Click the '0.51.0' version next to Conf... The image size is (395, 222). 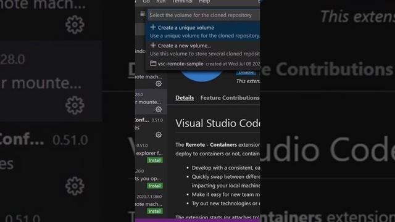(157, 120)
